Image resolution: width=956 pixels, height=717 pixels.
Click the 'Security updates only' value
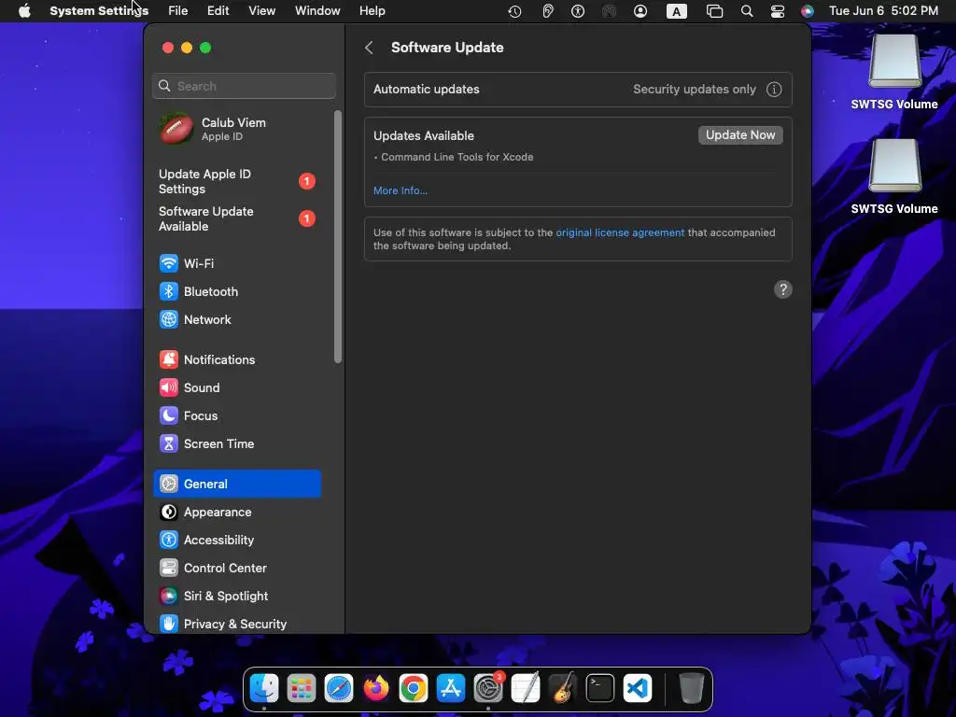(695, 90)
